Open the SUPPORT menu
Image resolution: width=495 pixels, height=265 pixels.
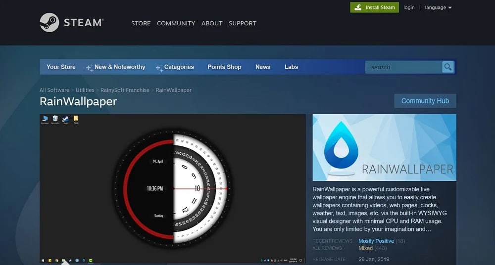(x=243, y=23)
